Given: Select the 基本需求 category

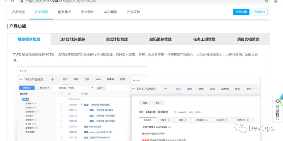Looking at the screenshot, I should pyautogui.click(x=29, y=128).
